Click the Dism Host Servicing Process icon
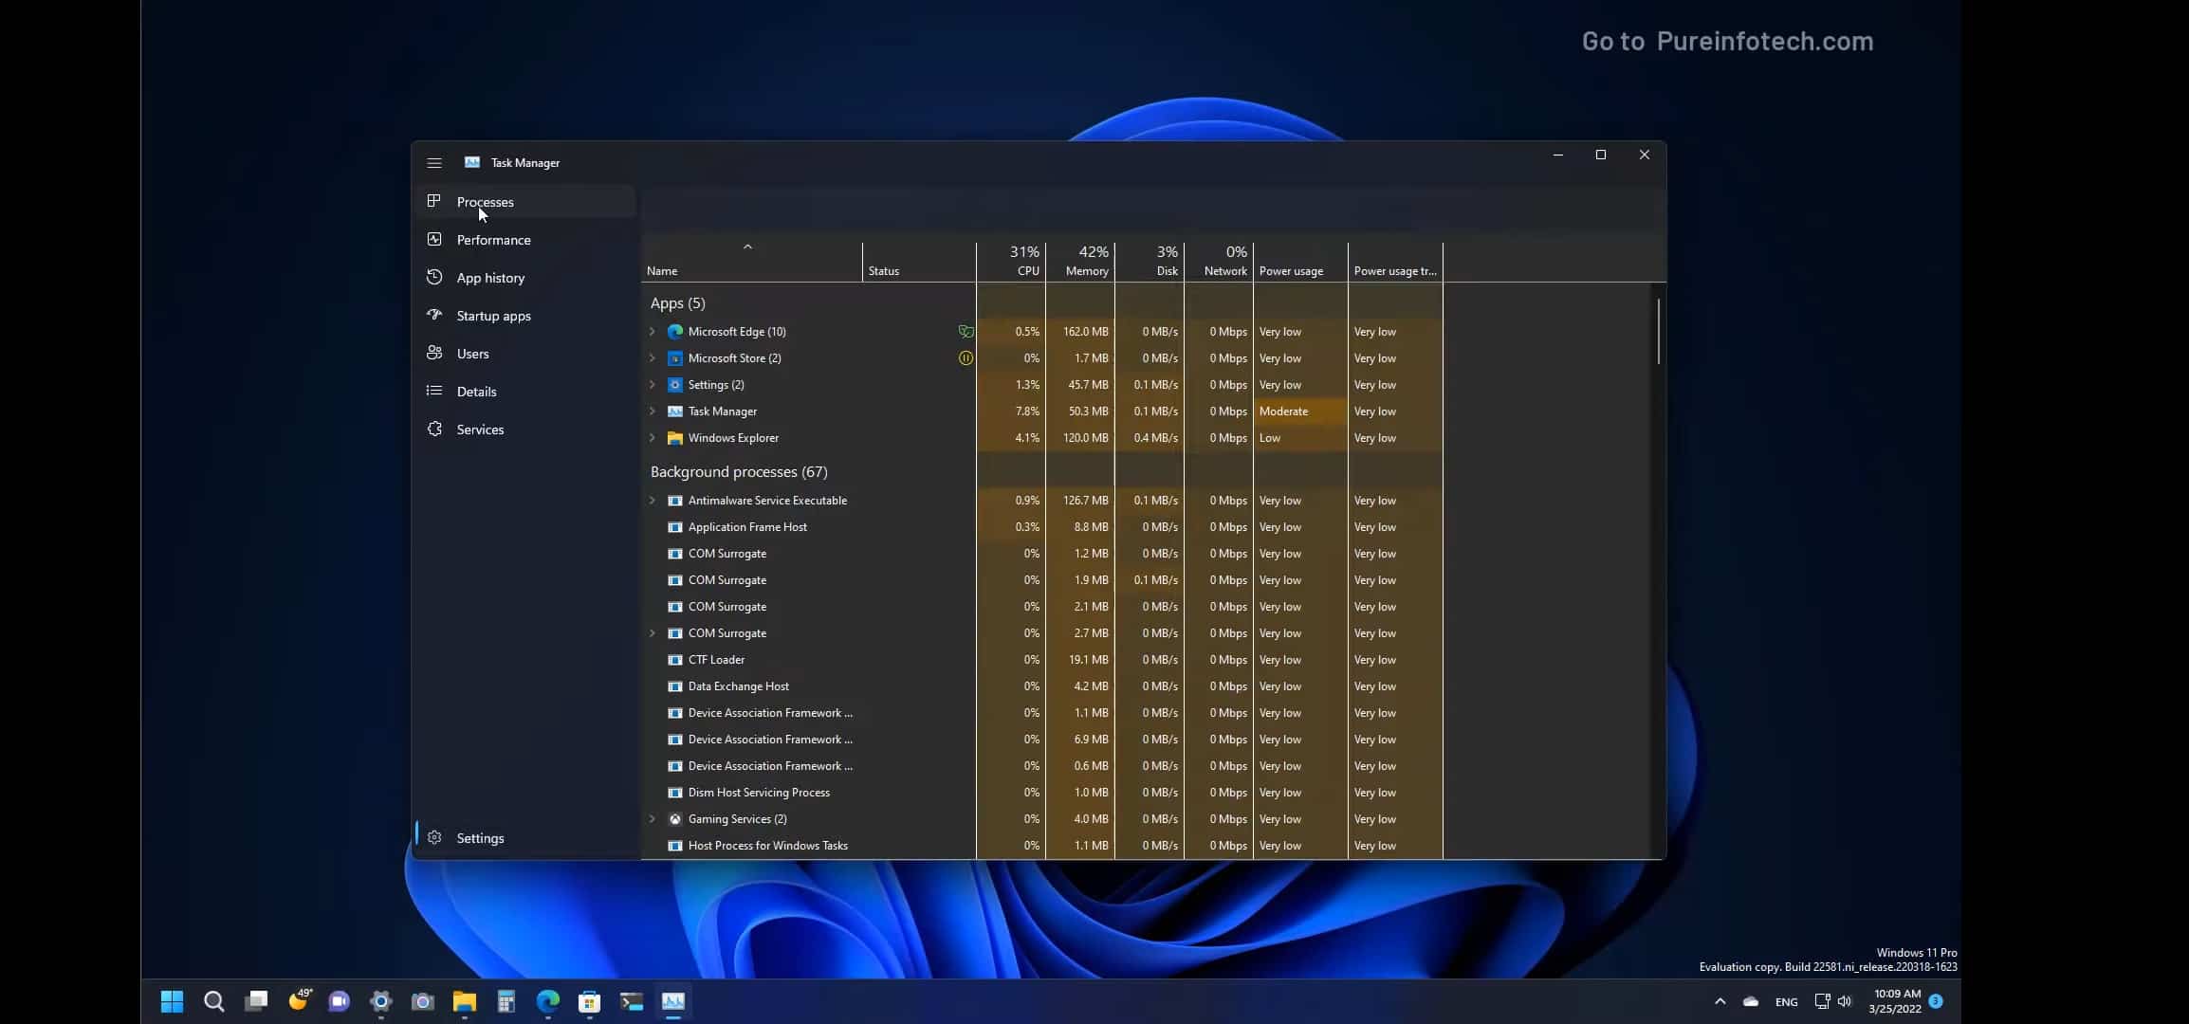Screen dimensions: 2189x1024 coord(675,793)
